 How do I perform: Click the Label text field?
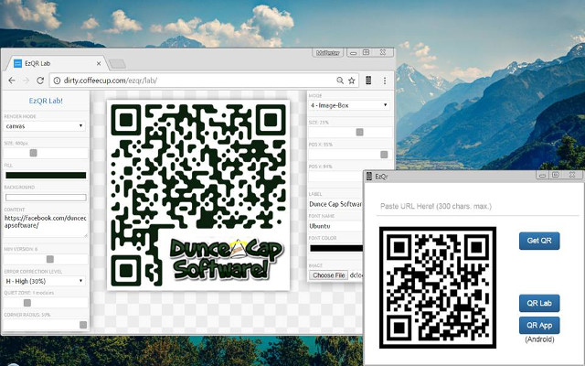tap(335, 204)
